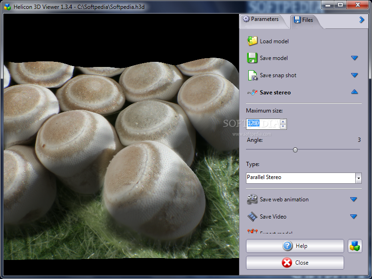372x279 pixels.
Task: Click the Save web animation label
Action: (x=284, y=199)
